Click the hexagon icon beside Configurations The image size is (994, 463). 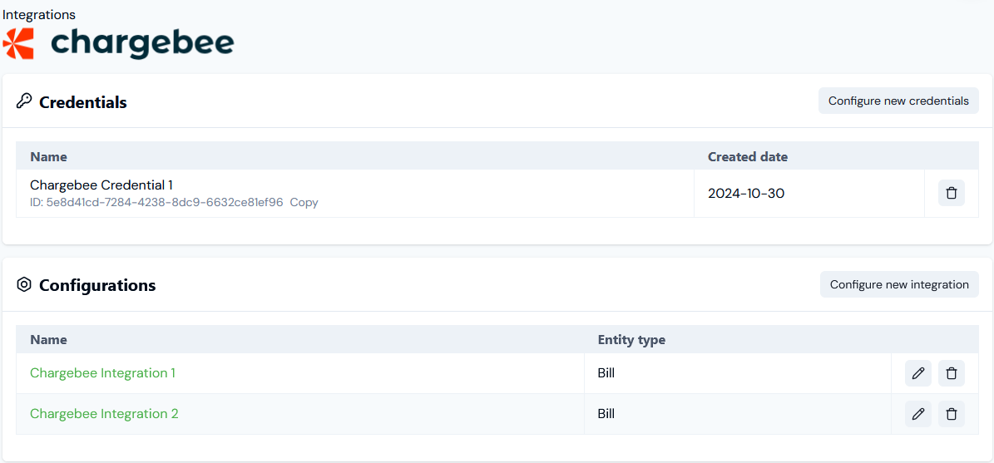[23, 285]
